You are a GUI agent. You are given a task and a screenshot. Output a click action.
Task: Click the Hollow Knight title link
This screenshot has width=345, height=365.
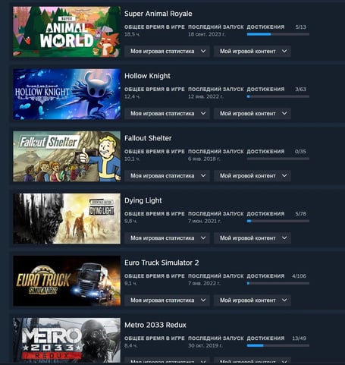point(147,76)
